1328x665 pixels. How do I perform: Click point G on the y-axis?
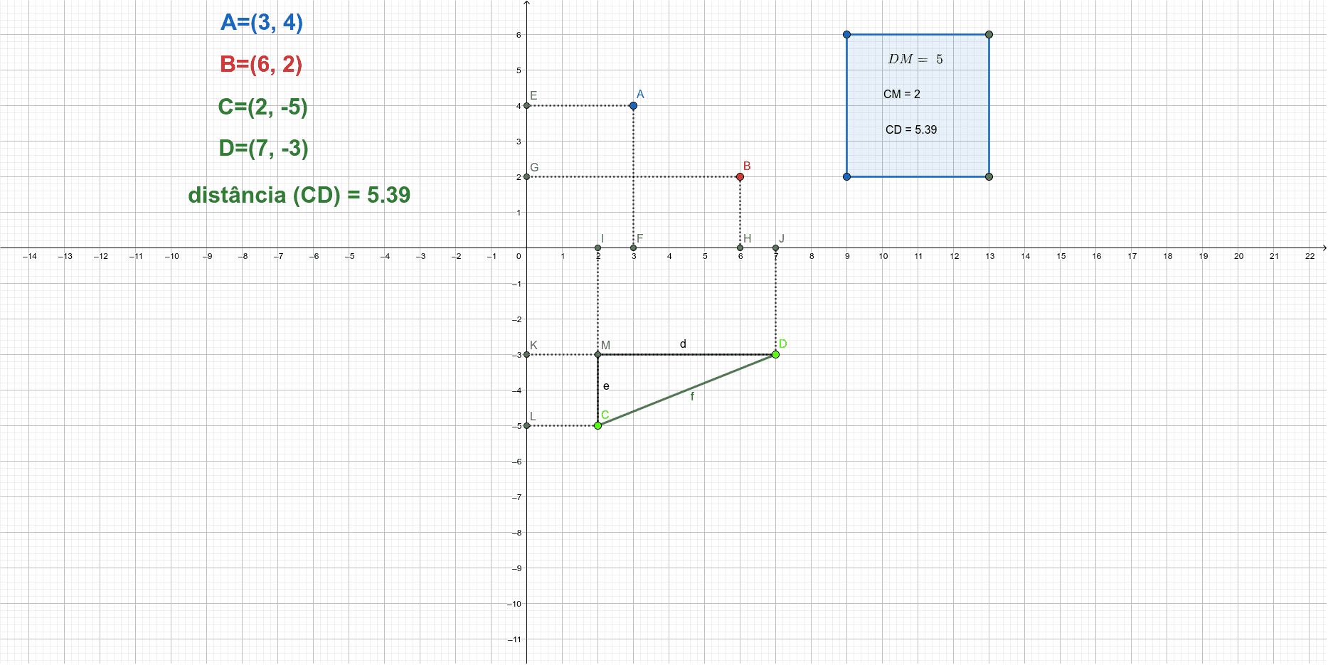click(526, 176)
